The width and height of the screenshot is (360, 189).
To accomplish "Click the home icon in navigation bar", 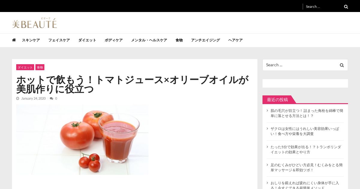I will coord(14,40).
